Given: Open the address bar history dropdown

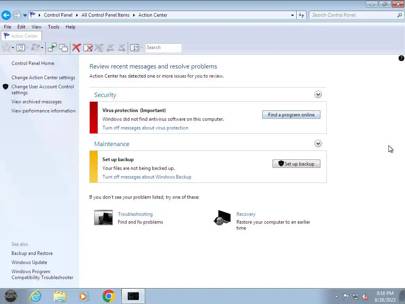Looking at the screenshot, I should point(292,15).
